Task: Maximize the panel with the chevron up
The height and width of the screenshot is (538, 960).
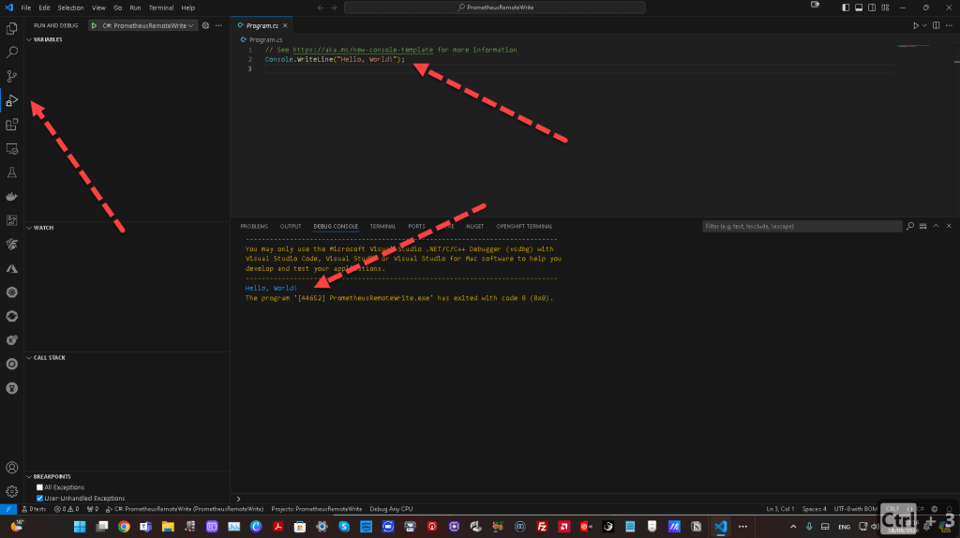Action: point(936,227)
